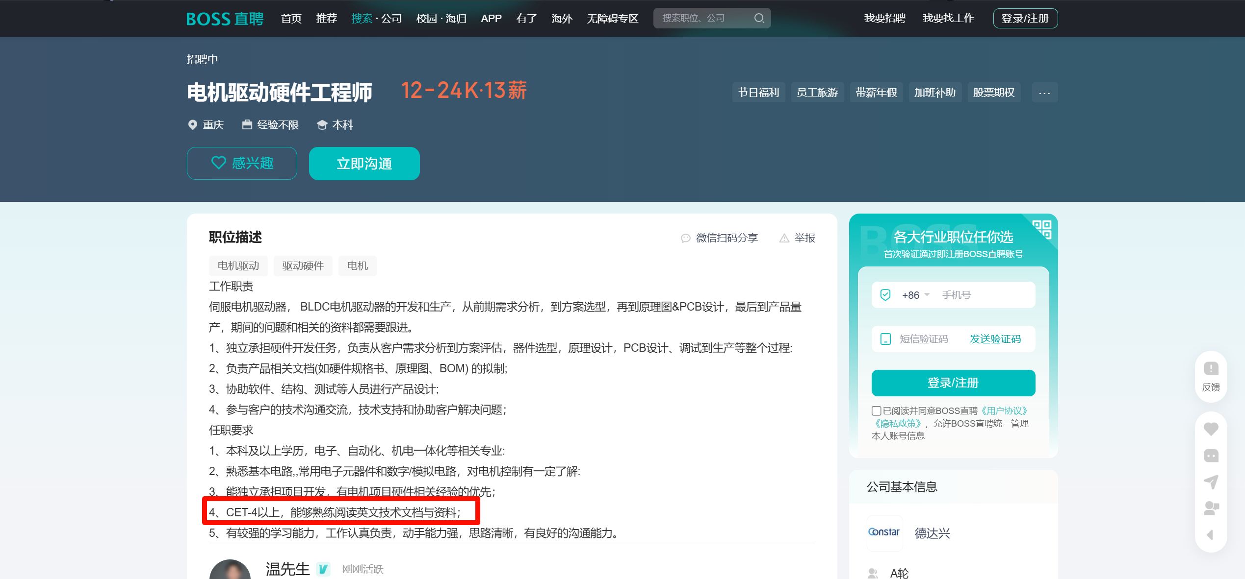Click the user profile icon in floating sidebar
The image size is (1245, 579).
1211,508
